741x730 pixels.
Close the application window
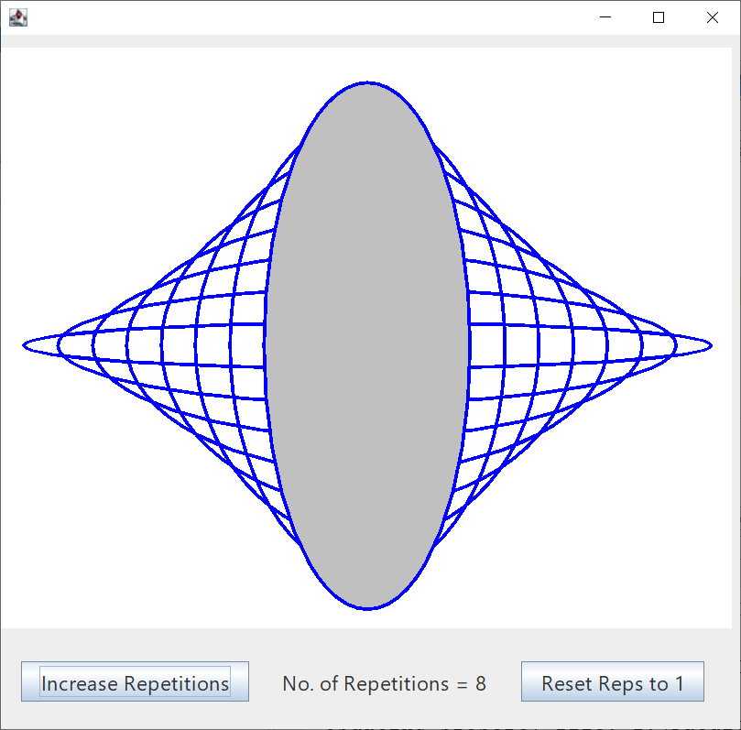pyautogui.click(x=712, y=17)
